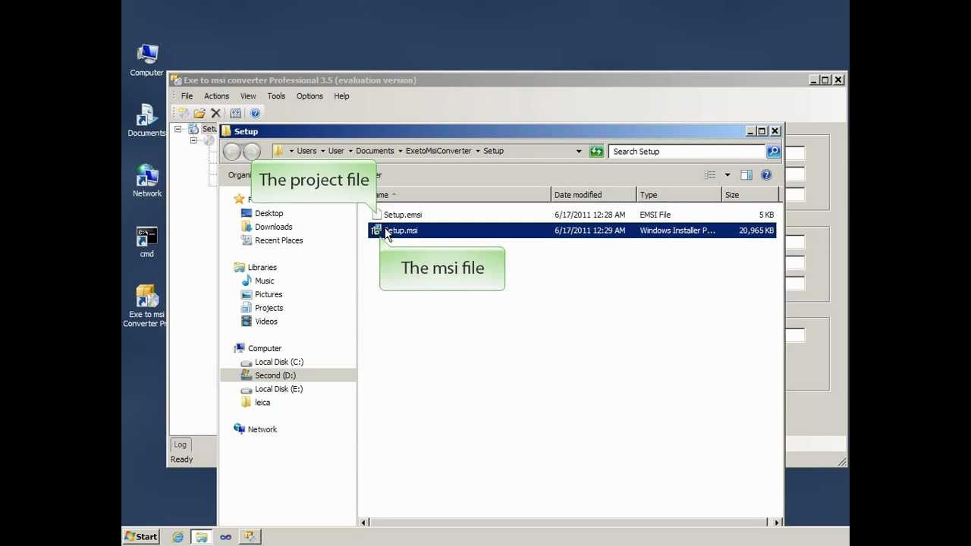971x546 pixels.
Task: Open the File menu in converter
Action: tap(187, 96)
